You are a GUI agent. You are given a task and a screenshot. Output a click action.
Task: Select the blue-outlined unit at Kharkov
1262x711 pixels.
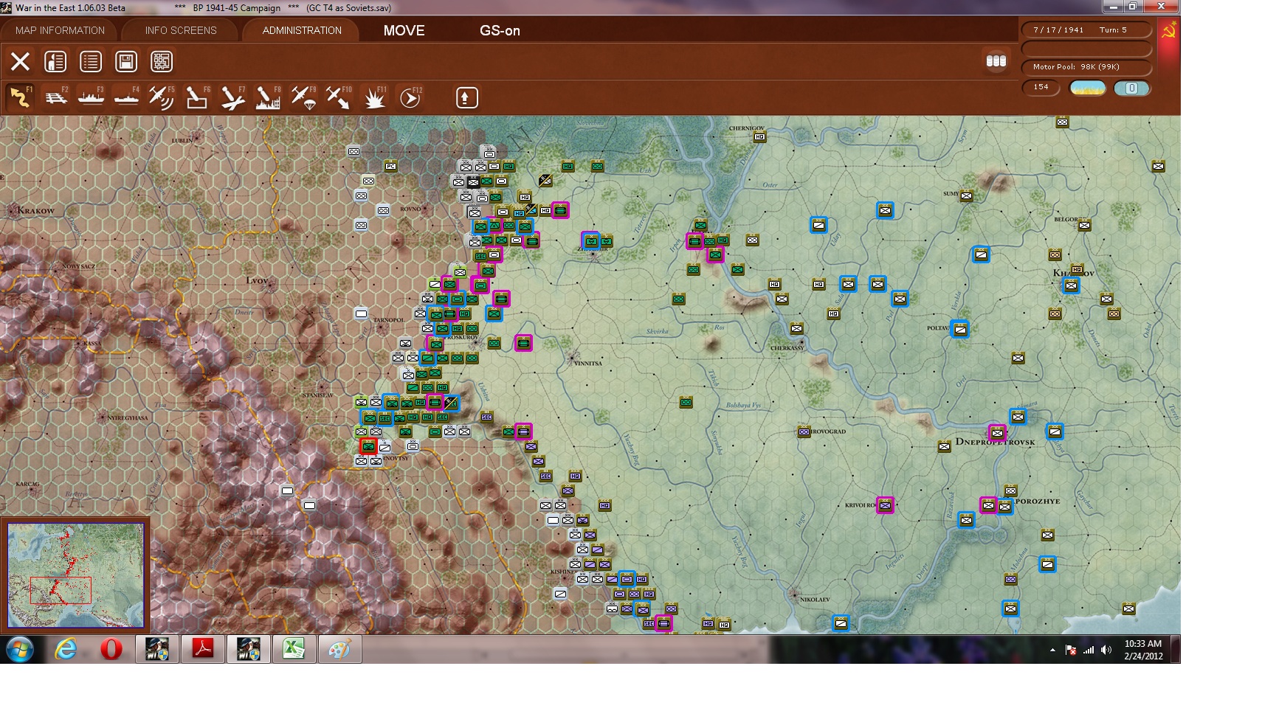point(1071,285)
